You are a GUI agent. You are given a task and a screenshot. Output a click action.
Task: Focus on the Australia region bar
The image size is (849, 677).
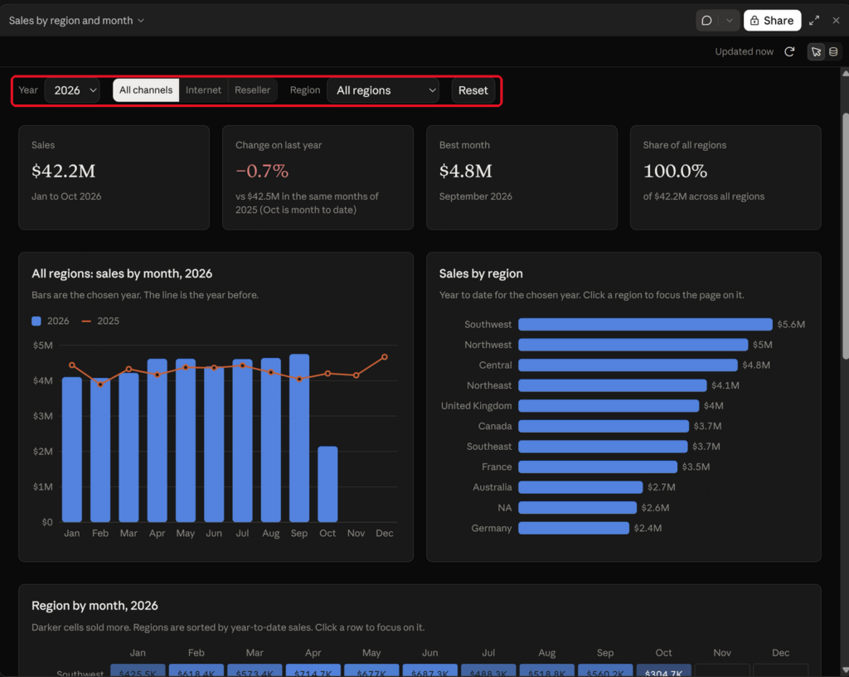pos(580,487)
